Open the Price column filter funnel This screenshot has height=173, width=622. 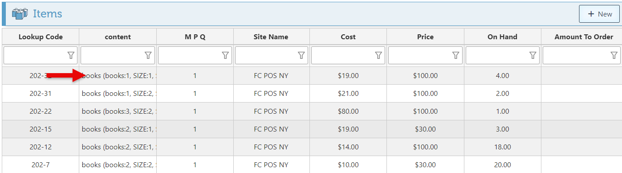(455, 55)
